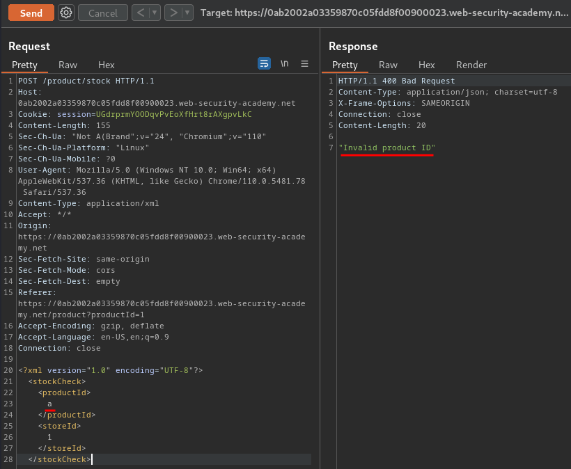
Task: Click Sec-Ch-Ua-Platform "Linux" header
Action: coord(84,148)
